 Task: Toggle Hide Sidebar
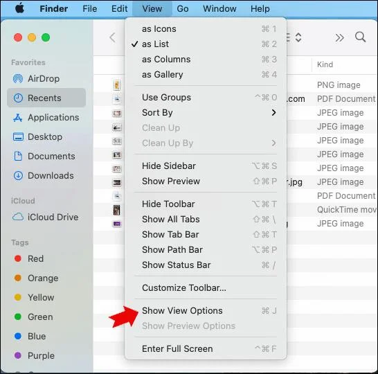click(x=206, y=166)
